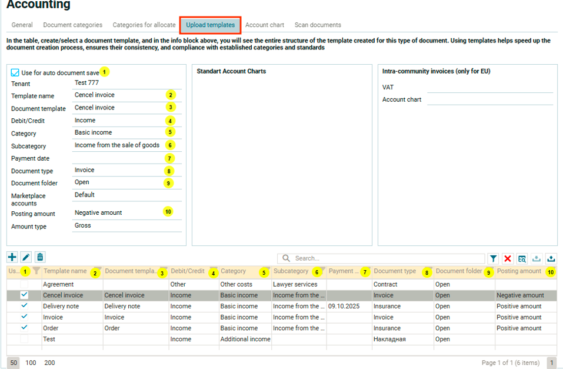Image resolution: width=563 pixels, height=369 pixels.
Task: Open the Subcategory column filter
Action: pos(321,270)
